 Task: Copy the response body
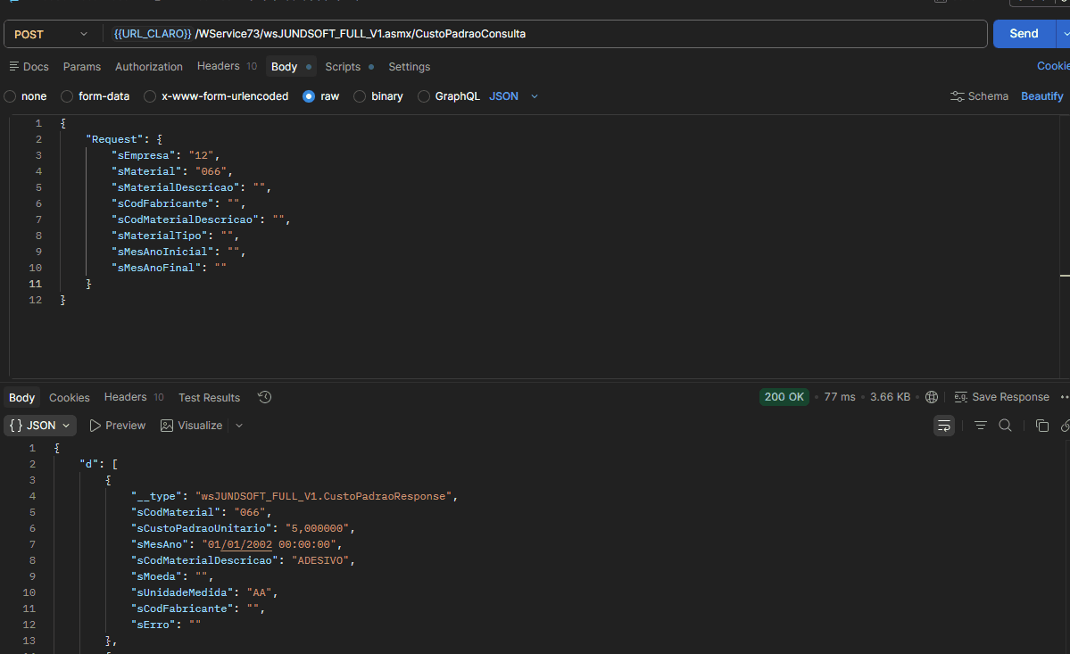pos(1042,426)
